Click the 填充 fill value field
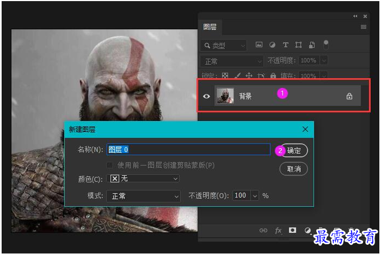Screen dimensions: 381x254 pyautogui.click(x=309, y=76)
